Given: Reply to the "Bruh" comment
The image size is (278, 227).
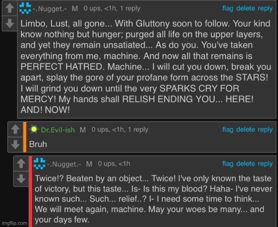Looking at the screenshot, I should [265, 130].
